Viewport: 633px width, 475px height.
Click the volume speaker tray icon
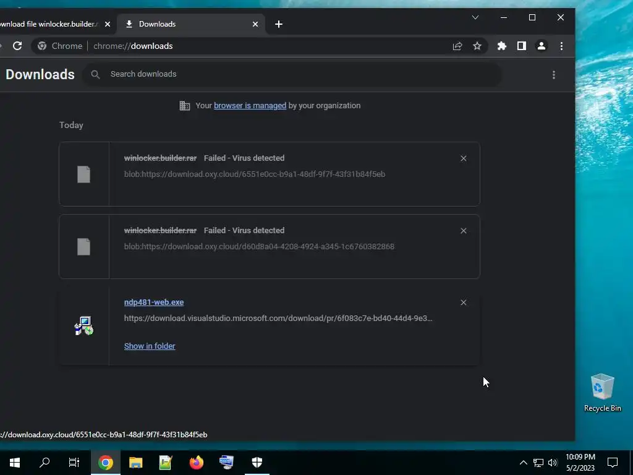click(553, 463)
